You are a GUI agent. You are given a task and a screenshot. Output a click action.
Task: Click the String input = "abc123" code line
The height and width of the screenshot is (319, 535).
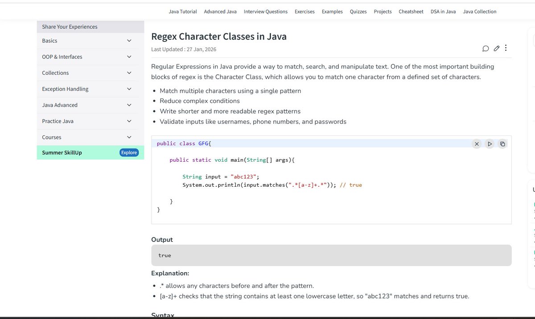click(x=221, y=176)
